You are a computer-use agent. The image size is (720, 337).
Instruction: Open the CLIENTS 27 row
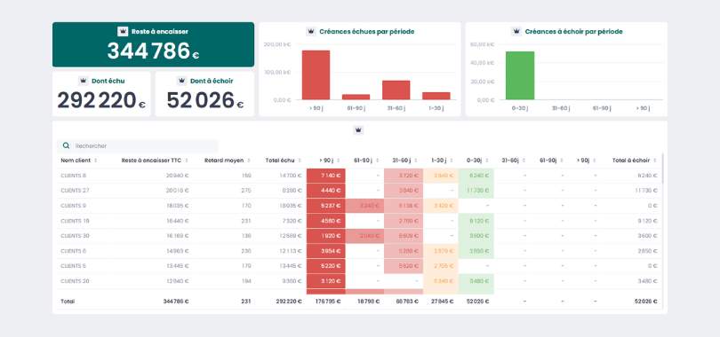(359, 191)
